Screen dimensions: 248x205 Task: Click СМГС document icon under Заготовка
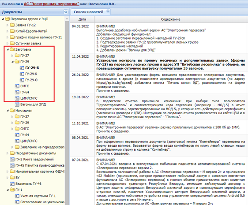[x=17, y=86]
